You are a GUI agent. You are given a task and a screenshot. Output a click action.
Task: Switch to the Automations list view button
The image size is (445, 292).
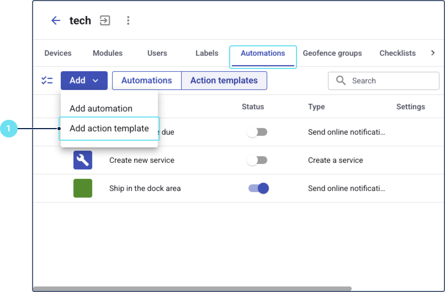tap(146, 81)
